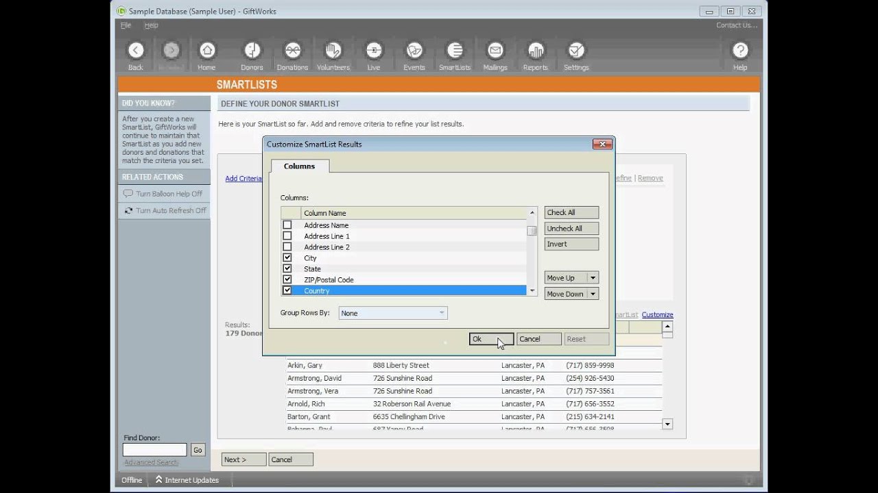Check the Address Line 1 checkbox
Viewport: 878px width, 493px height.
tap(287, 236)
